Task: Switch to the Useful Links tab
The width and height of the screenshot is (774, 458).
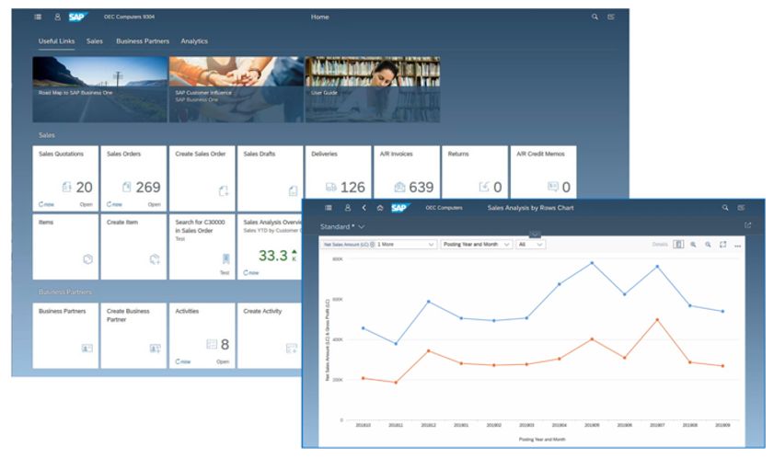Action: tap(56, 41)
